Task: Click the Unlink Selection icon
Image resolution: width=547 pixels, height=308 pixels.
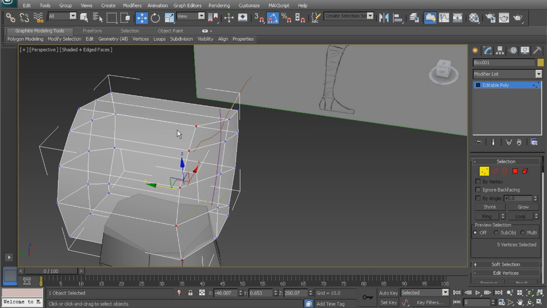Action: click(x=24, y=18)
